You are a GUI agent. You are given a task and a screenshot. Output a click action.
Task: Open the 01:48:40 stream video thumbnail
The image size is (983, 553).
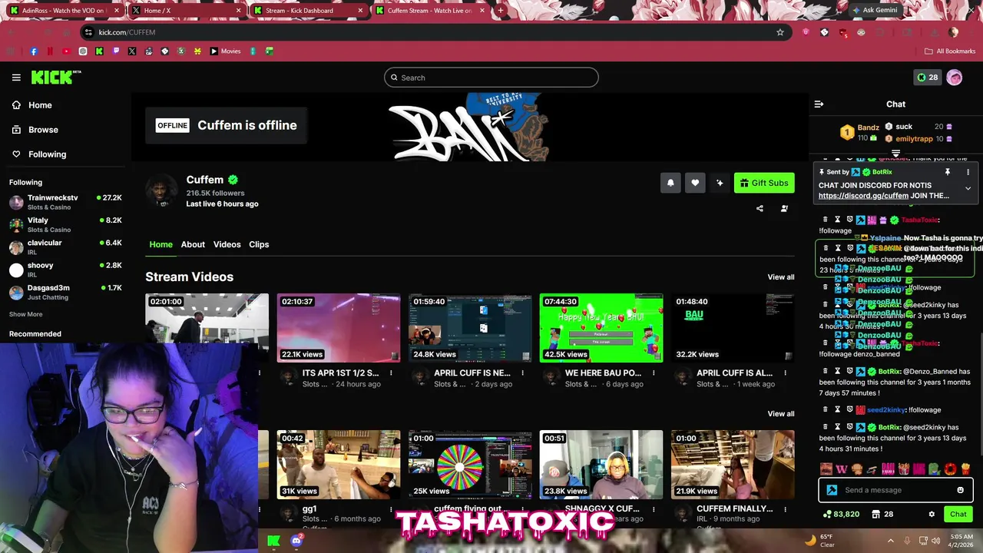733,328
